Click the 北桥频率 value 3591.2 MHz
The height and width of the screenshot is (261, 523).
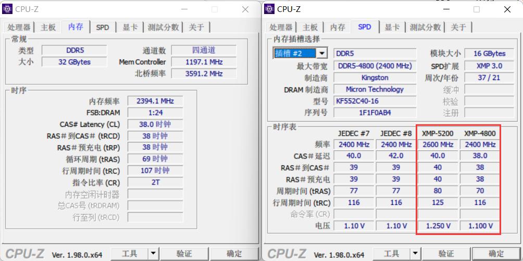pyautogui.click(x=204, y=74)
